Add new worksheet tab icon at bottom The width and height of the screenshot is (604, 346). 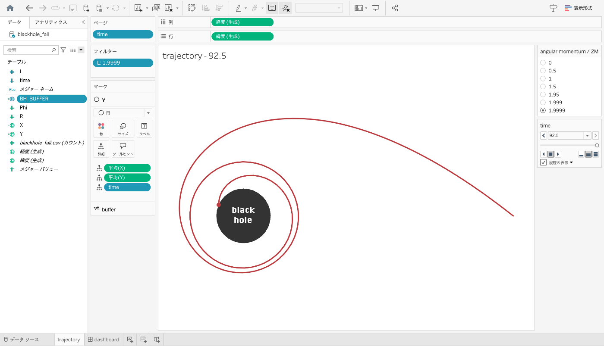[130, 340]
